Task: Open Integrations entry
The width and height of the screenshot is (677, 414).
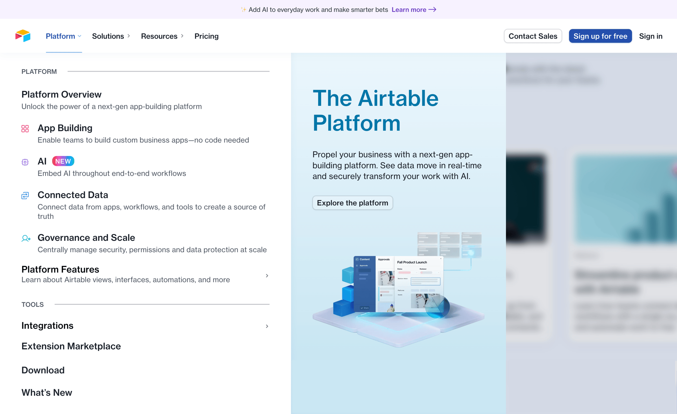Action: click(47, 326)
